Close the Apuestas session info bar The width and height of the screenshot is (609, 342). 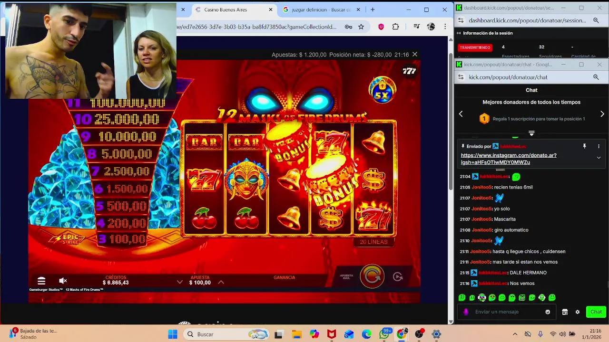click(x=415, y=55)
